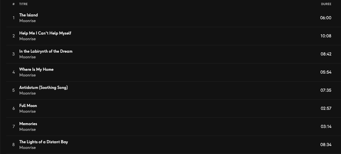The image size is (341, 154).
Task: Select track number 5 row index
Action: [x=13, y=90]
